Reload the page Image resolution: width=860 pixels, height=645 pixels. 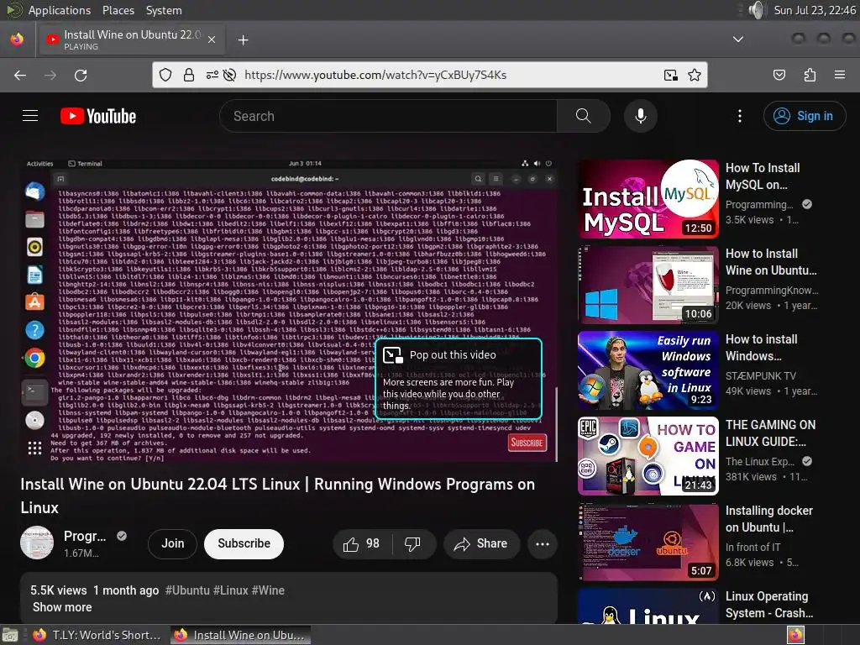[x=81, y=75]
